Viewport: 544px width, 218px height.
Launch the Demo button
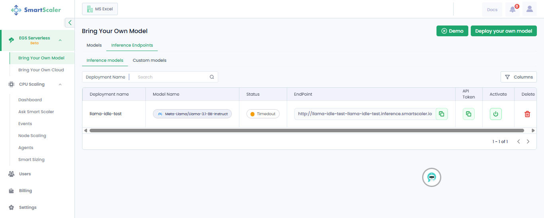click(x=452, y=31)
